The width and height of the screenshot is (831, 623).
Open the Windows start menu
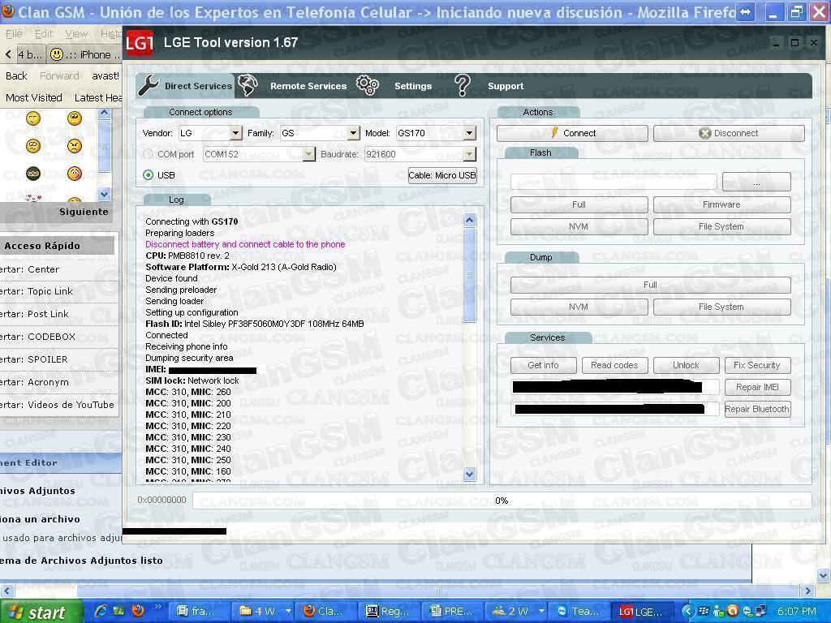point(41,612)
